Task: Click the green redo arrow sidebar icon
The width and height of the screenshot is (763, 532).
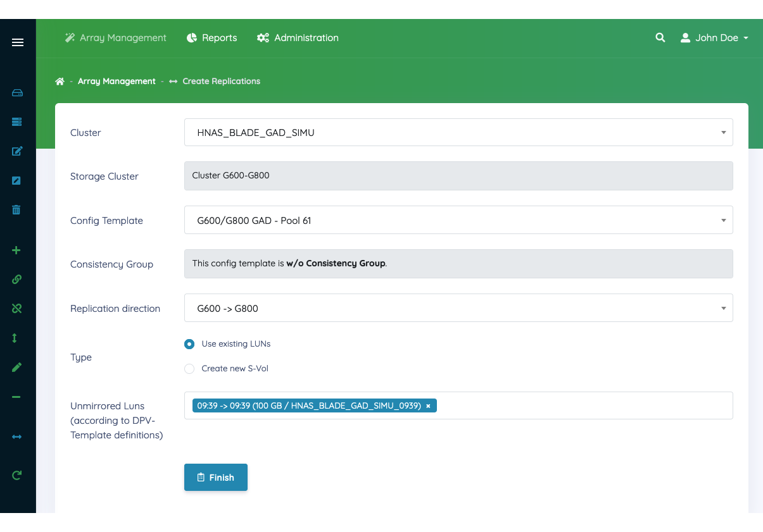Action: (x=17, y=475)
